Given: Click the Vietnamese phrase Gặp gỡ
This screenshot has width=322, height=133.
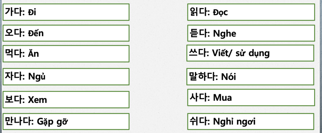Looking at the screenshot, I should coord(52,121).
